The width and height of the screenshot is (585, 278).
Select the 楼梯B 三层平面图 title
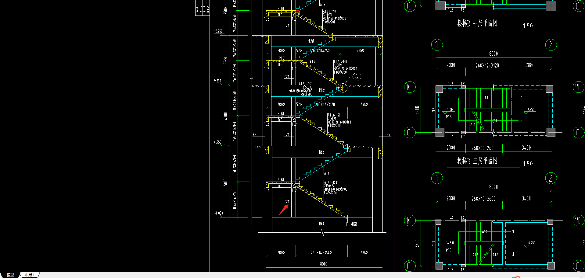477,161
